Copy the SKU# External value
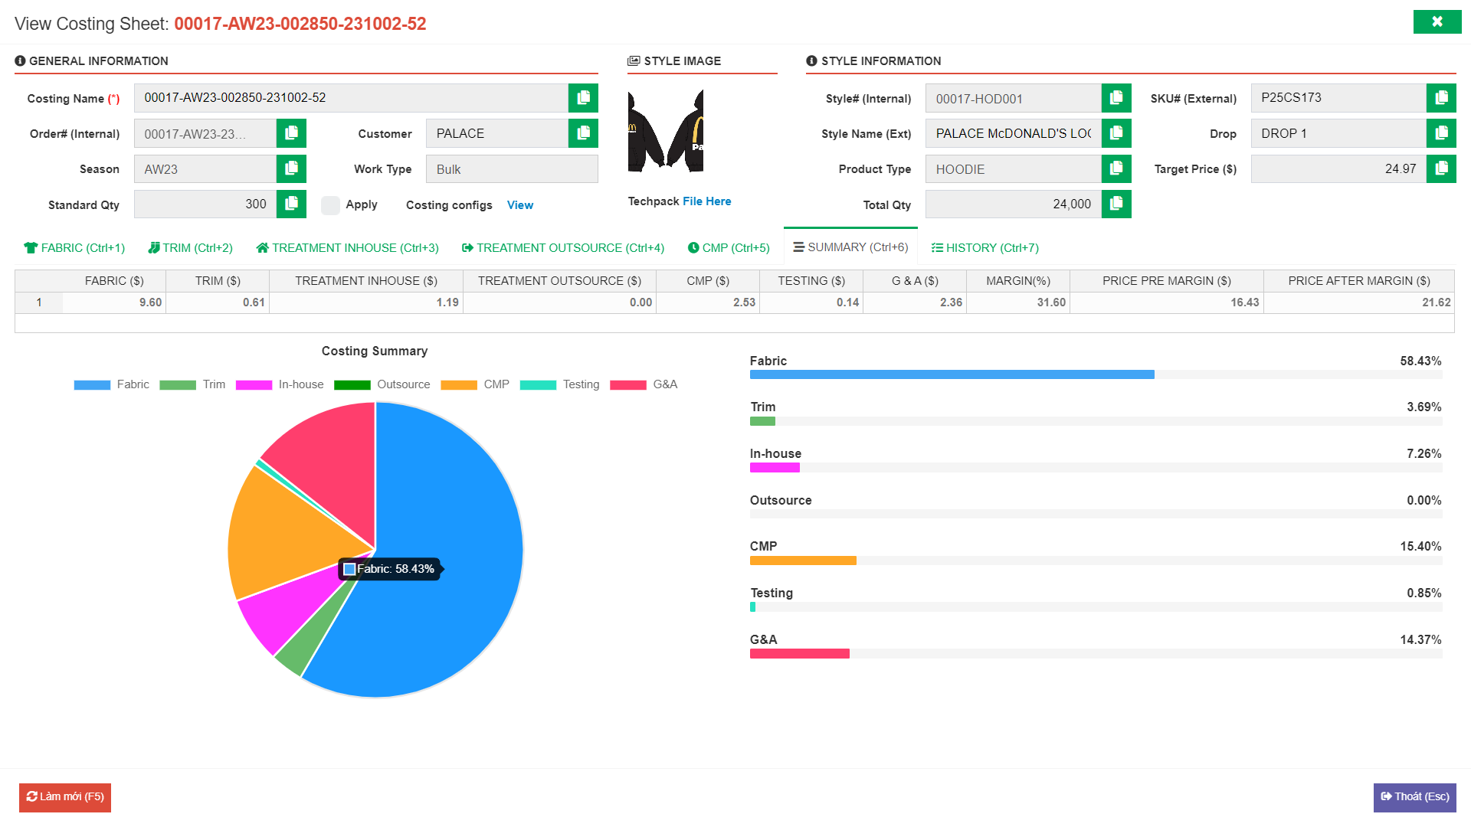This screenshot has height=827, width=1471. [1441, 98]
